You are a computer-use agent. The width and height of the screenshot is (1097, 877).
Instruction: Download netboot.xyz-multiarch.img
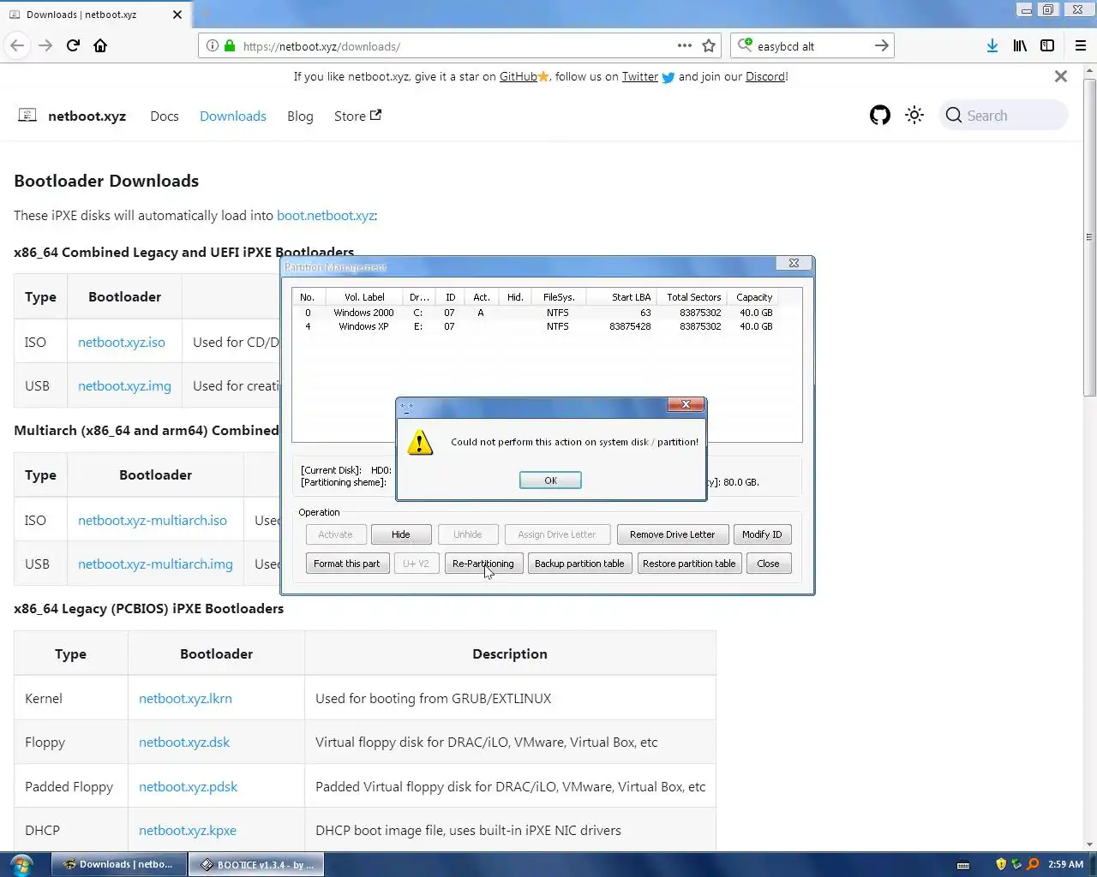pos(155,564)
